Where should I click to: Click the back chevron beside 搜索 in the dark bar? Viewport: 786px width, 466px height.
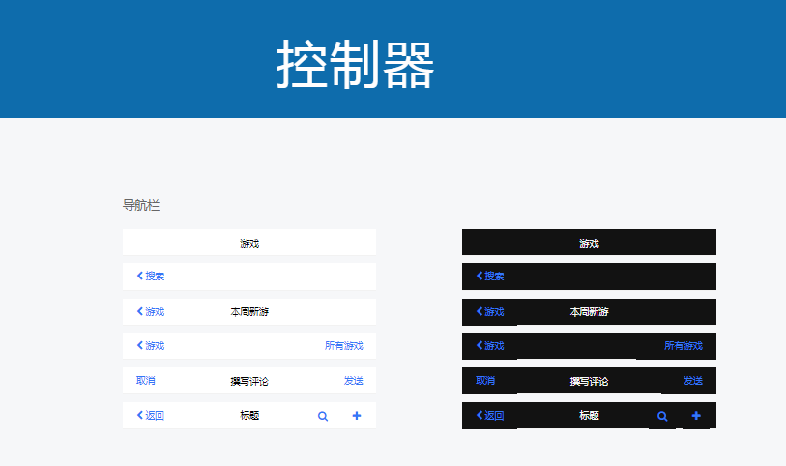click(x=480, y=276)
